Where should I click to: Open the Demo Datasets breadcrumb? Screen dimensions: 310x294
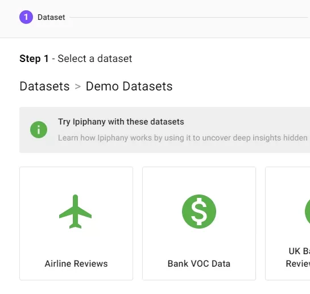(x=129, y=86)
